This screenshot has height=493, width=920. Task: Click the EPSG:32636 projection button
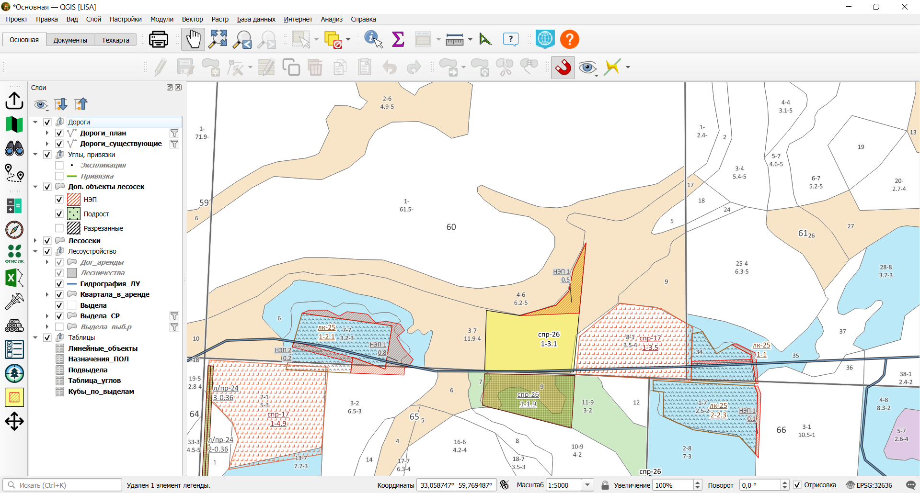click(869, 485)
